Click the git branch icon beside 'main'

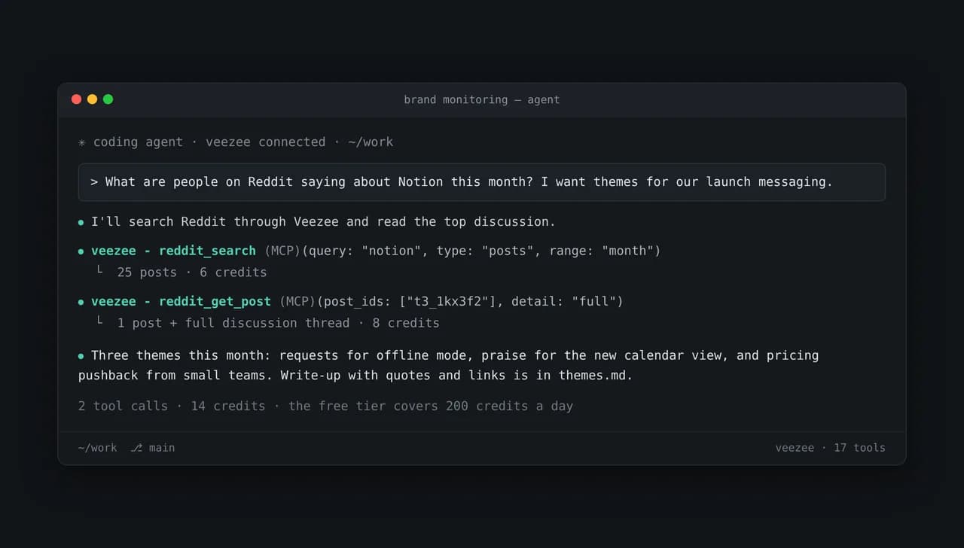tap(136, 448)
